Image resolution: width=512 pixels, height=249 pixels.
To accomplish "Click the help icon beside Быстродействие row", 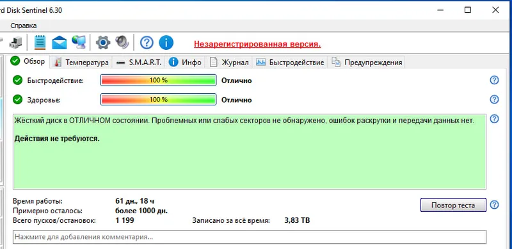I will tap(494, 80).
